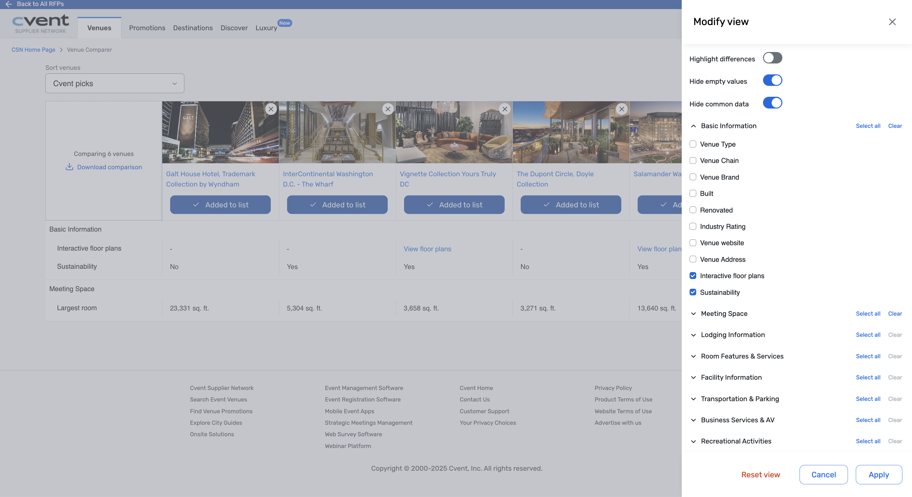Click the 23,331 sq. ft. largest room value
This screenshot has width=912, height=497.
coord(189,308)
